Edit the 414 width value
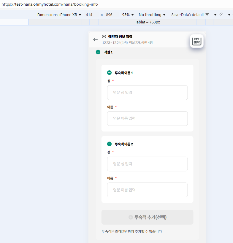Viewport: 233px width, 243px height. [89, 15]
